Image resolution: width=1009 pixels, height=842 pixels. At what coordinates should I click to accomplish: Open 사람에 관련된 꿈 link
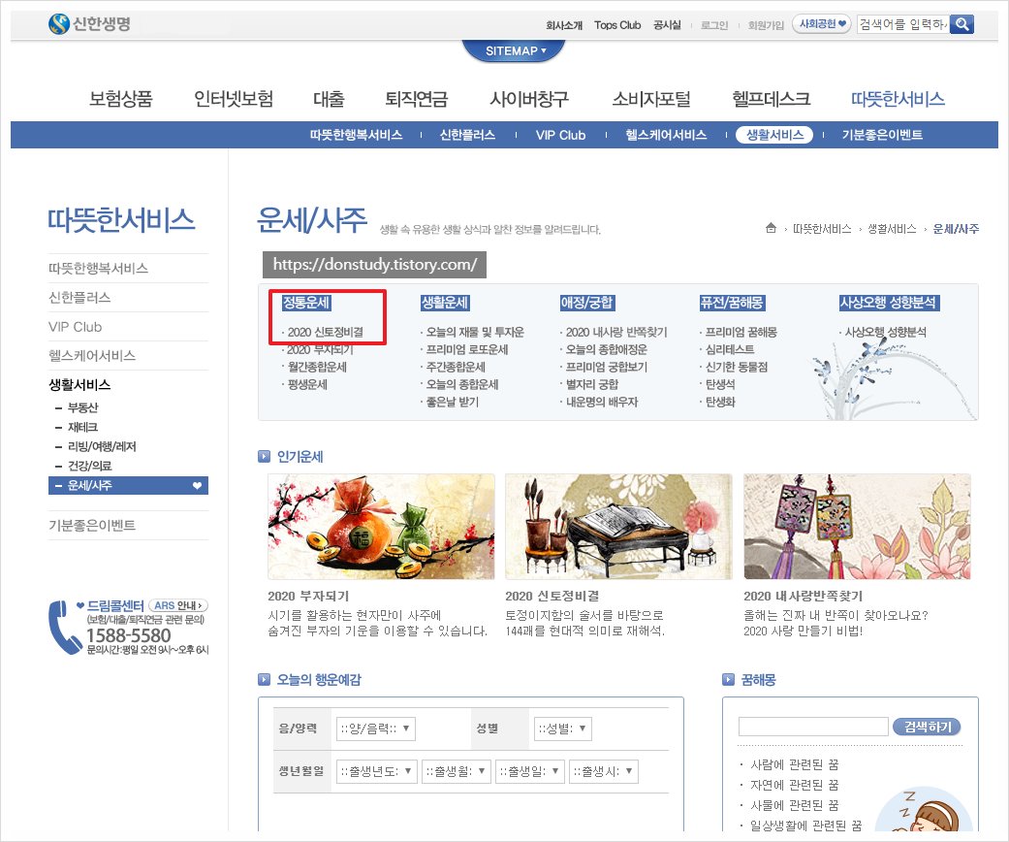click(x=795, y=764)
